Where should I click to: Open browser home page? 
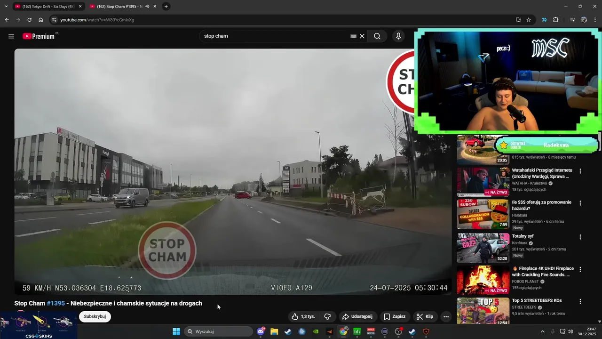(40, 20)
